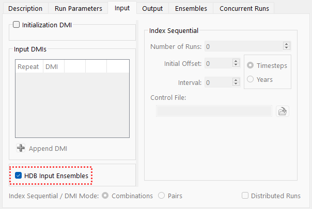Choose the Pairs mode option

[x=162, y=196]
